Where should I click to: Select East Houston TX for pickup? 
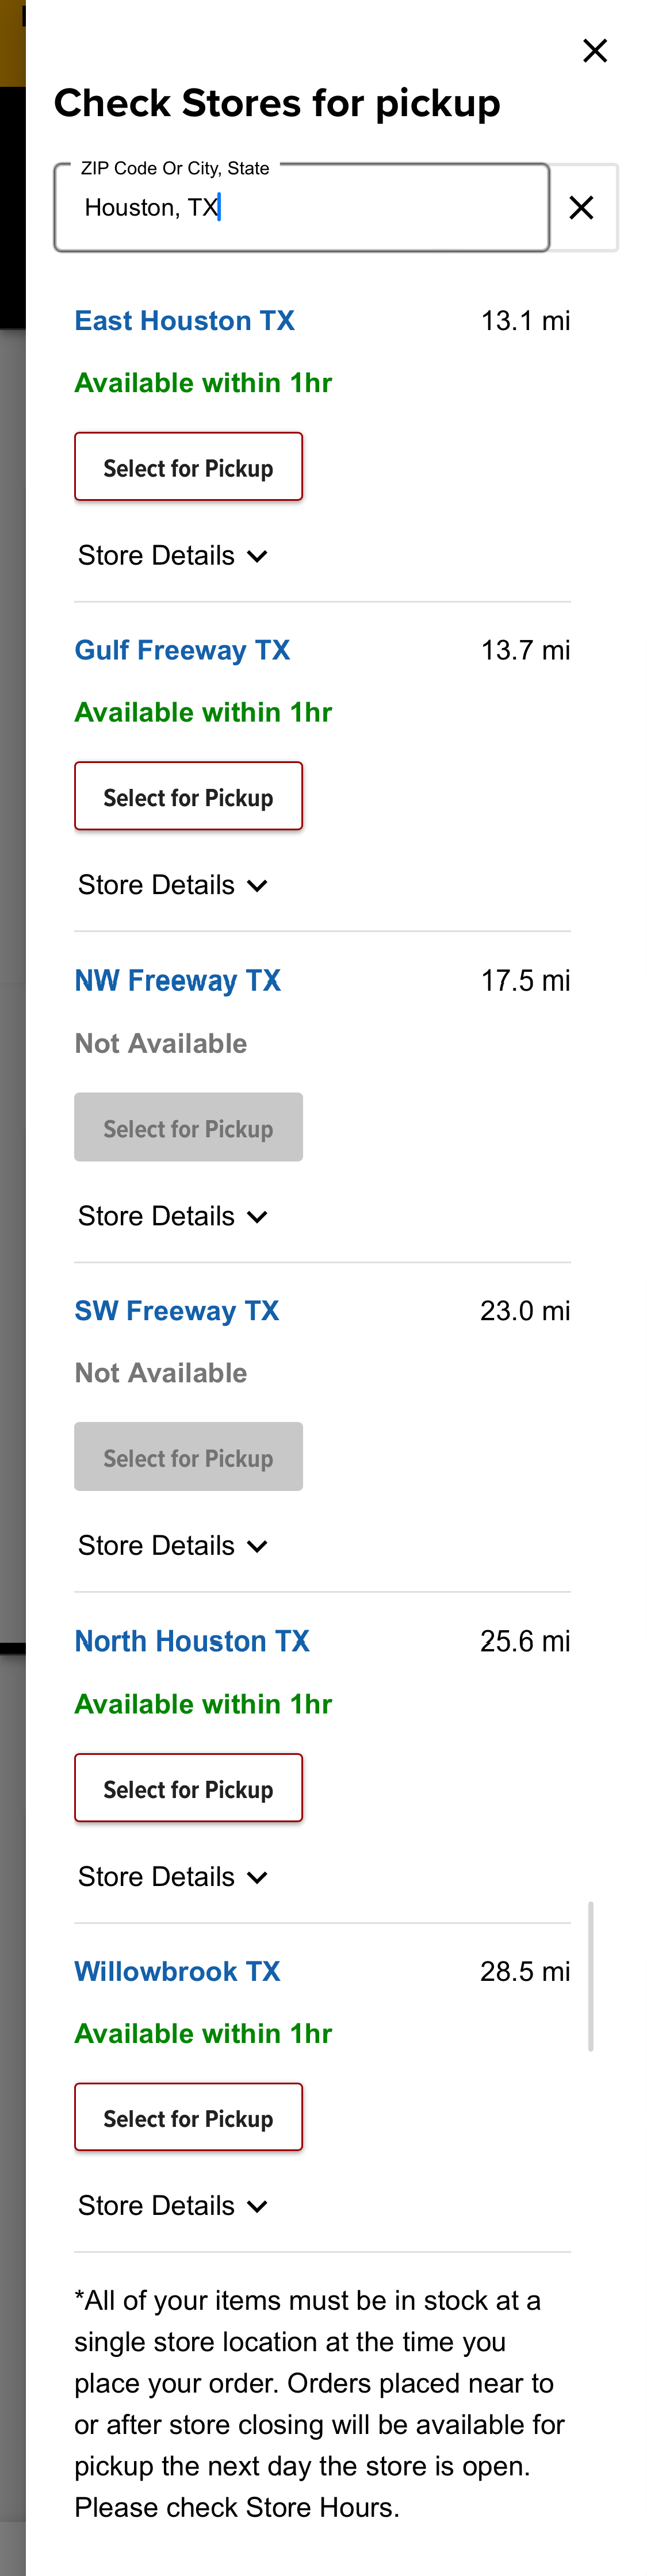click(188, 466)
